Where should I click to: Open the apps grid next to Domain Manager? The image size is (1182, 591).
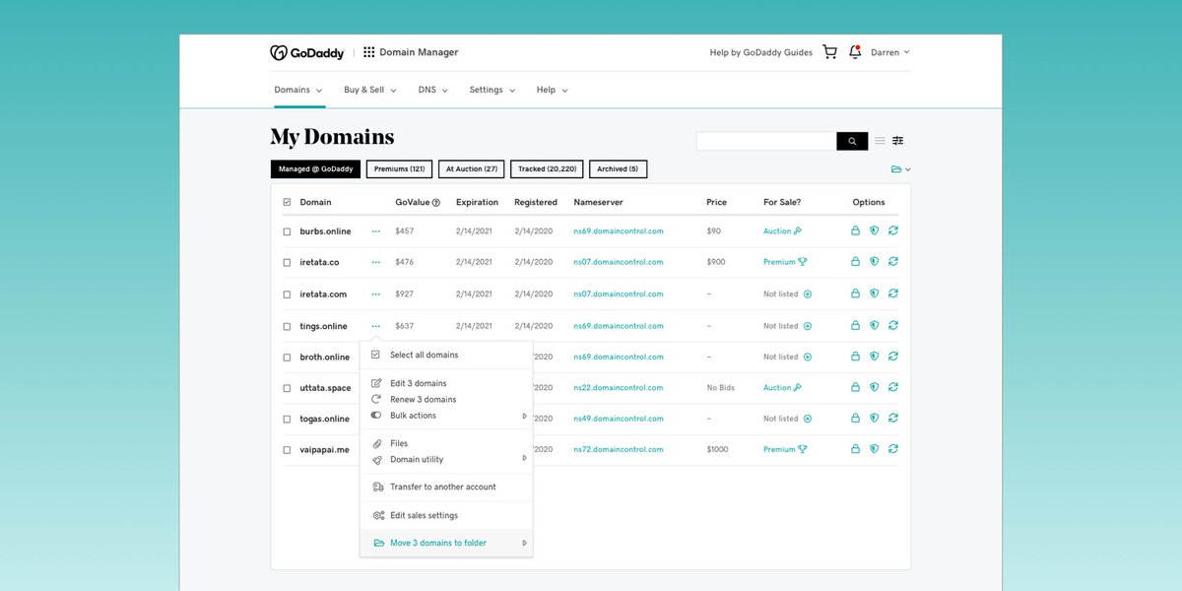tap(369, 52)
